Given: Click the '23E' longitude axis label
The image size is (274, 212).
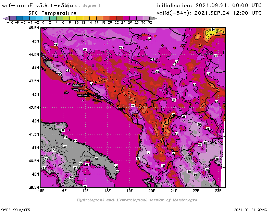Looking at the screenshot, I should pyautogui.click(x=218, y=191).
